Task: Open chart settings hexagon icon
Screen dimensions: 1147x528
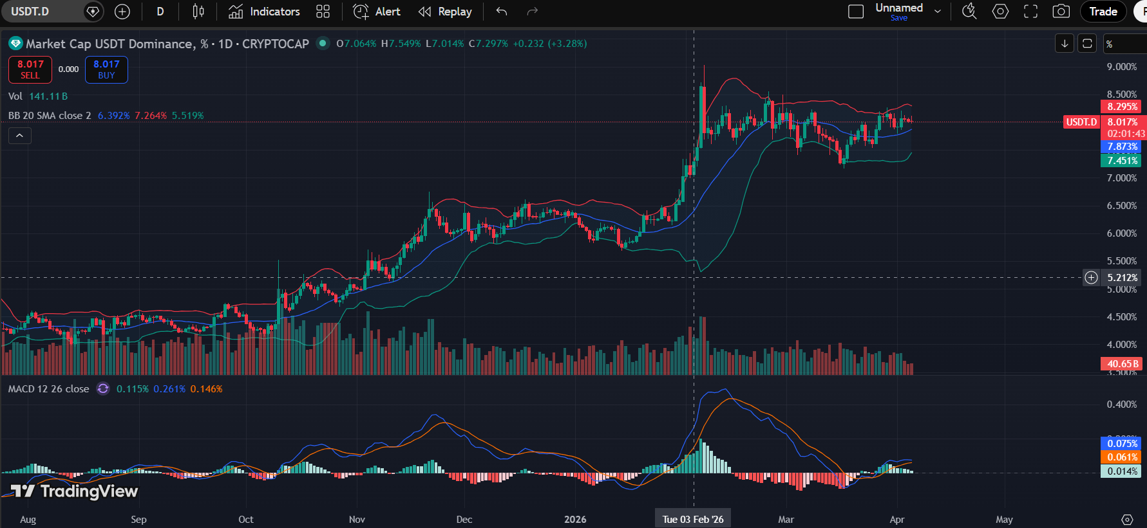Action: [1000, 12]
